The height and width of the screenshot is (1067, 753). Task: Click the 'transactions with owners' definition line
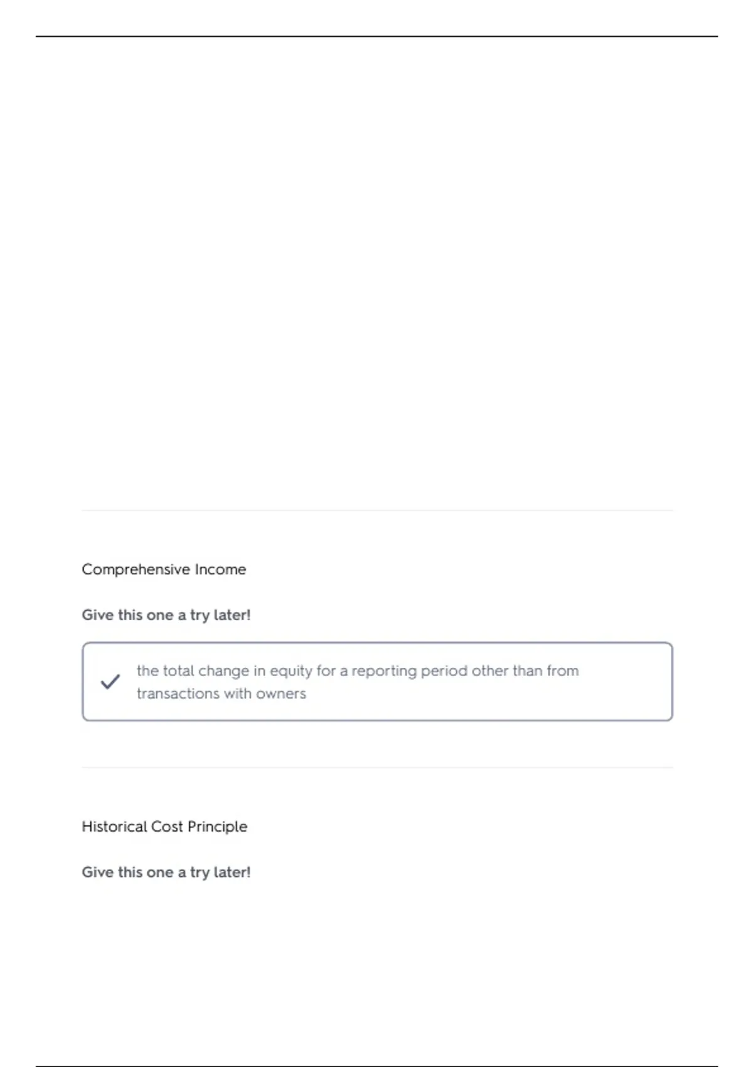(x=222, y=694)
